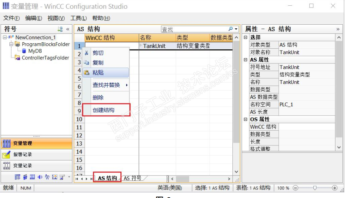Select the ControllerTagsFolder tree item

click(45, 58)
